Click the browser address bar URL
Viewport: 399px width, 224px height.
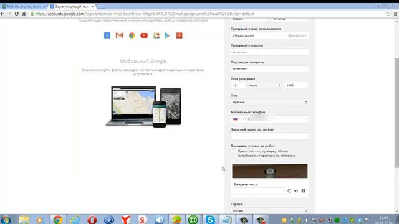144,14
